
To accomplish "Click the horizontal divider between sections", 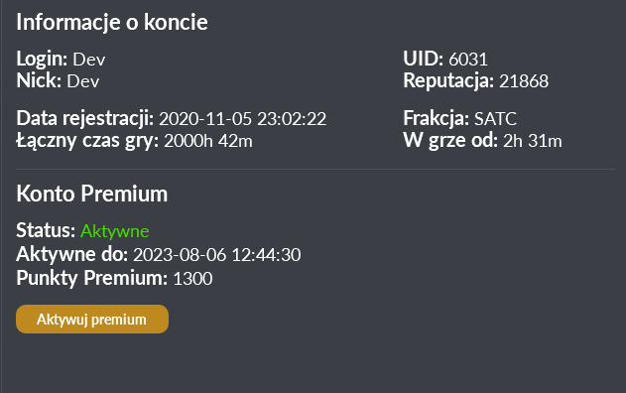I will pyautogui.click(x=315, y=170).
